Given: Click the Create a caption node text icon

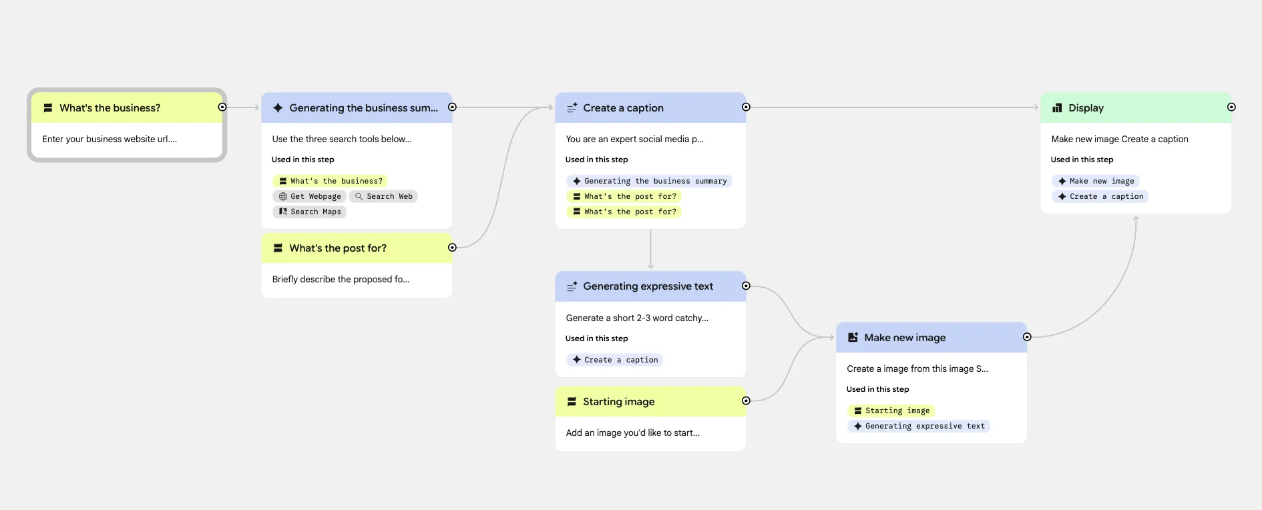Looking at the screenshot, I should click(572, 108).
